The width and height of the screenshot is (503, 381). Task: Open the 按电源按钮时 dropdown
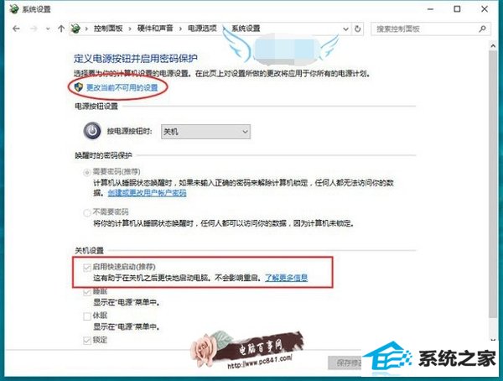coord(205,132)
